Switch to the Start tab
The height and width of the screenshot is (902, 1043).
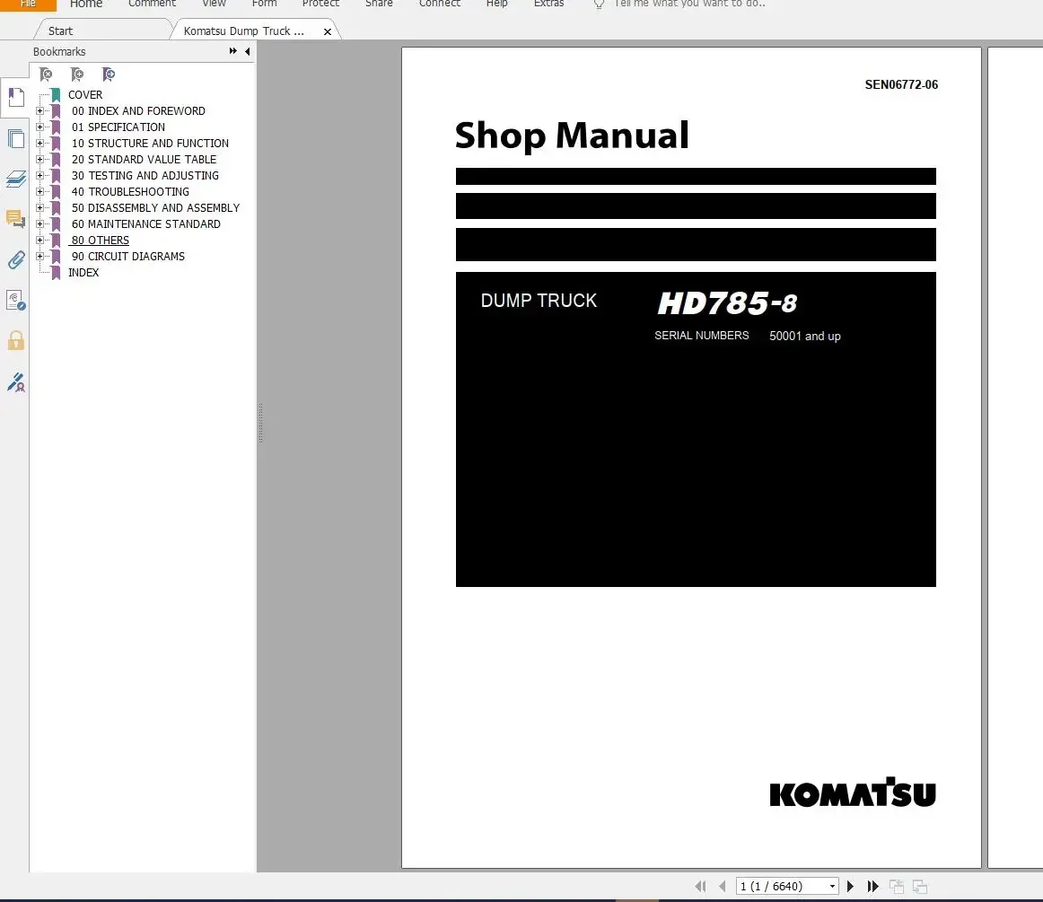pyautogui.click(x=60, y=31)
